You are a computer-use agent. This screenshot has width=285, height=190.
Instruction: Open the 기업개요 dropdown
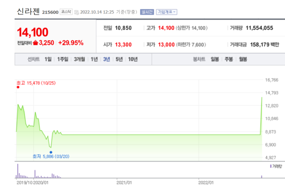(x=167, y=12)
